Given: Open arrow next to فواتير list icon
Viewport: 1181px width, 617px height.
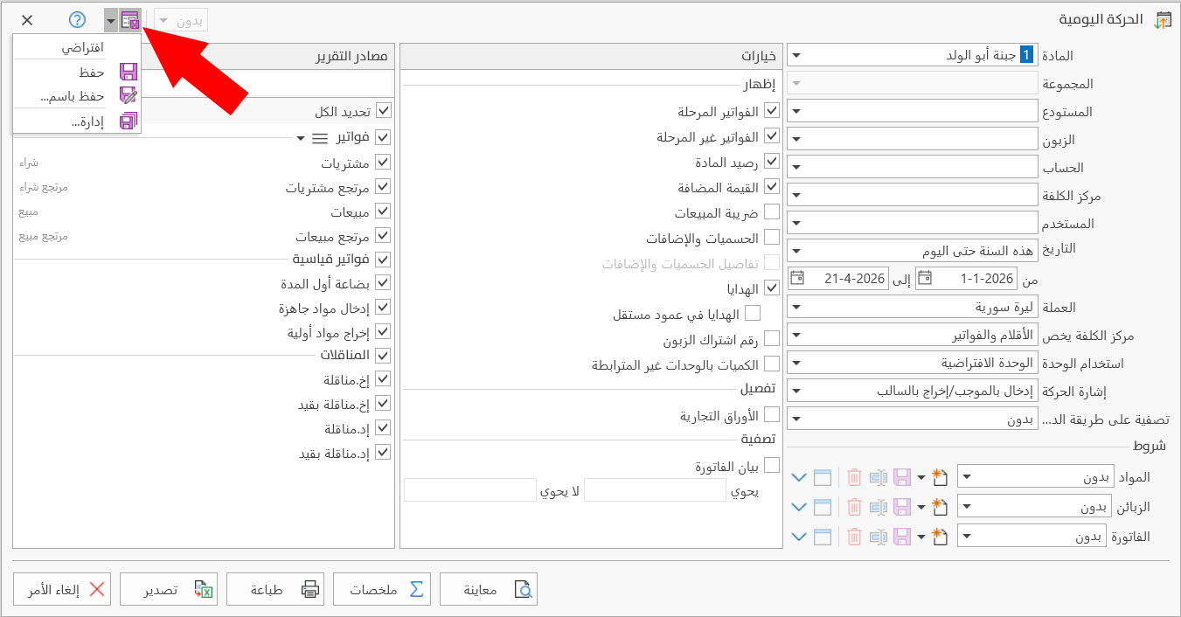Looking at the screenshot, I should point(301,138).
